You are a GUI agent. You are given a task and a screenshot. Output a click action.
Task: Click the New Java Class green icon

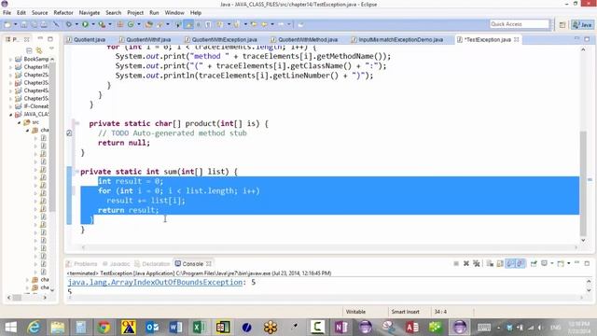(x=131, y=24)
